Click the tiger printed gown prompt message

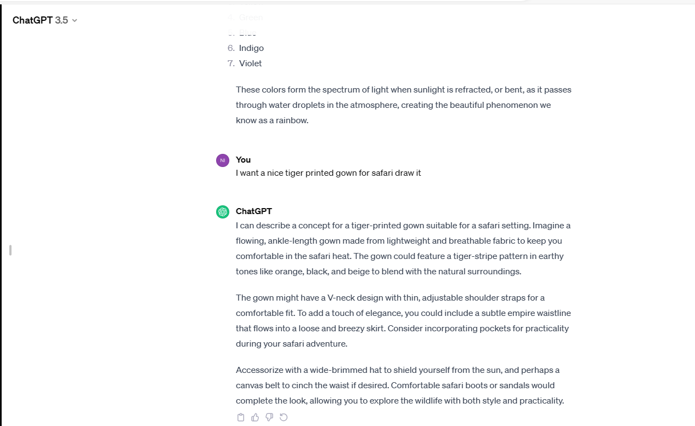point(329,173)
